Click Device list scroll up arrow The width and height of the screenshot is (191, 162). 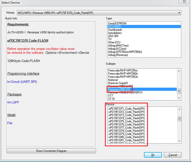tap(179, 109)
